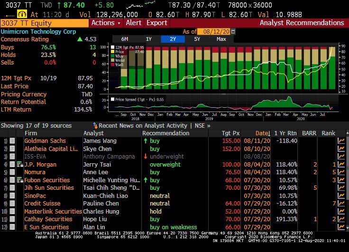Click the 12M Tgt Px legend swatch
Screen dimensions: 349x252
(113, 47)
